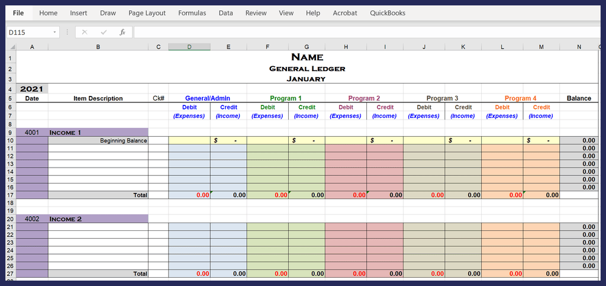Click the Program 3 heading

pyautogui.click(x=443, y=98)
